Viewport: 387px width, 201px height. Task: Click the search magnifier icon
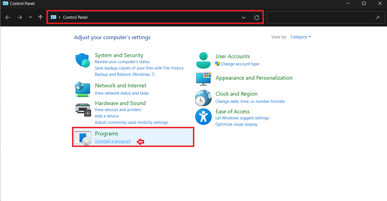(378, 17)
